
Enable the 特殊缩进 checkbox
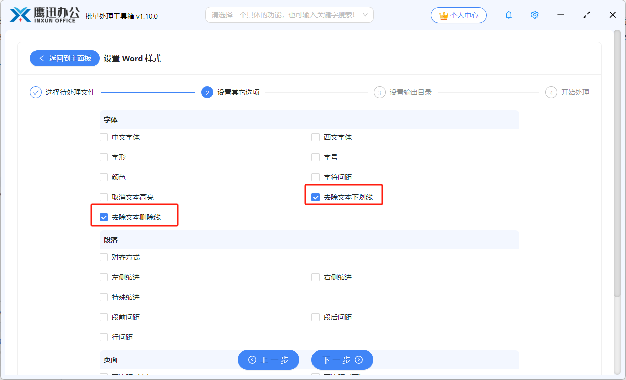[104, 297]
